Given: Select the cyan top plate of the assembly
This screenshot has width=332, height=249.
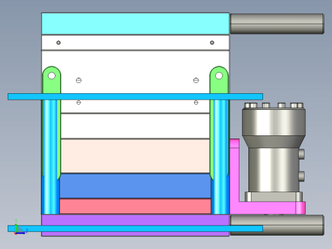Looking at the screenshot, I should [x=135, y=24].
